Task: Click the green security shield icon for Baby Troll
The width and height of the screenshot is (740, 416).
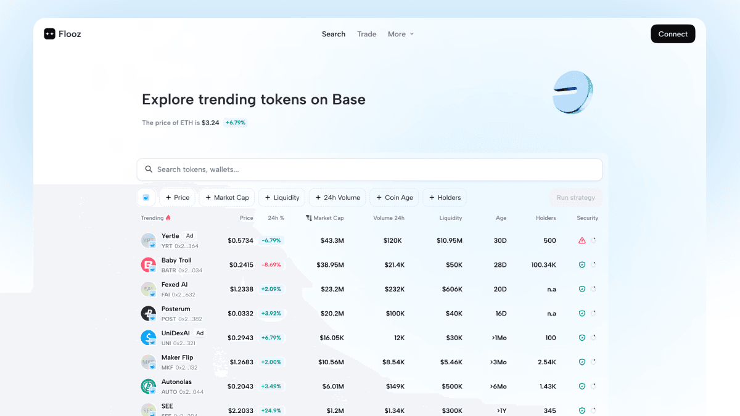Action: (581, 264)
